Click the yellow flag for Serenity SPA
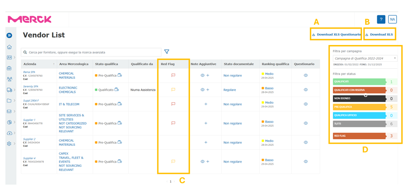404x190 pixels. [173, 90]
